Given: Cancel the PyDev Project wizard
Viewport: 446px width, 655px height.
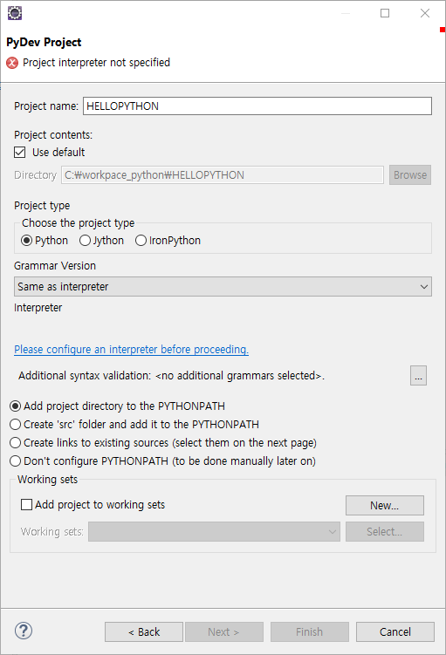Looking at the screenshot, I should point(395,631).
